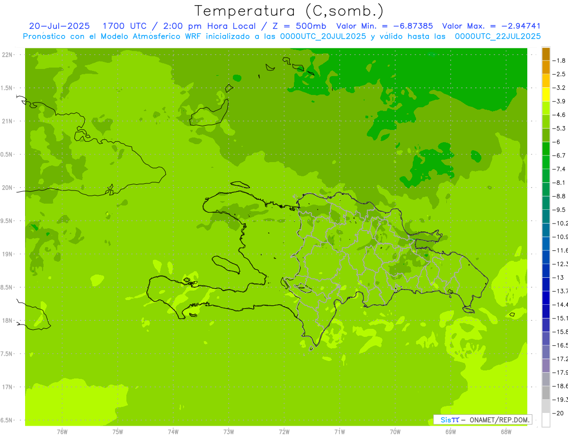The image size is (568, 438).
Task: Click the -1.8 colorbar label
Action: pos(559,60)
